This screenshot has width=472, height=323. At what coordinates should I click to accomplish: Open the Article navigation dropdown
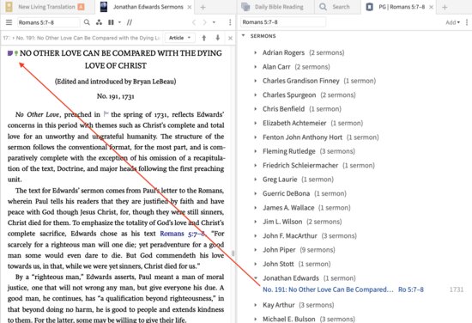click(179, 38)
